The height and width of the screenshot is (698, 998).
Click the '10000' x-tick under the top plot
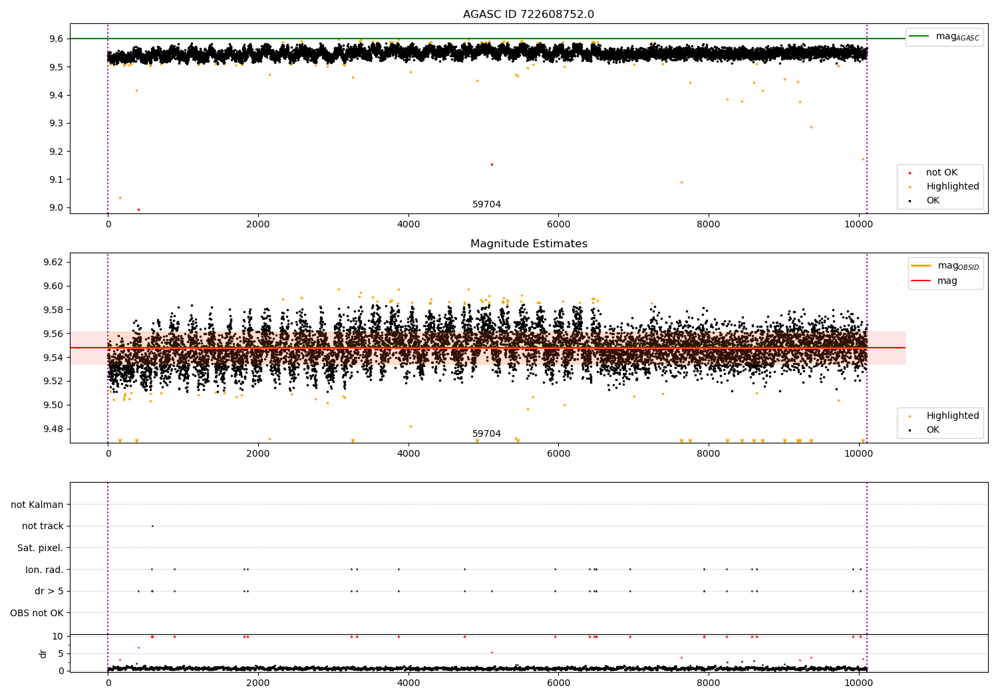coord(859,225)
